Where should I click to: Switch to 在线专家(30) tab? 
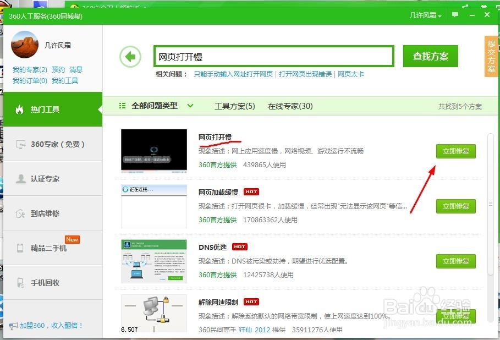click(290, 106)
